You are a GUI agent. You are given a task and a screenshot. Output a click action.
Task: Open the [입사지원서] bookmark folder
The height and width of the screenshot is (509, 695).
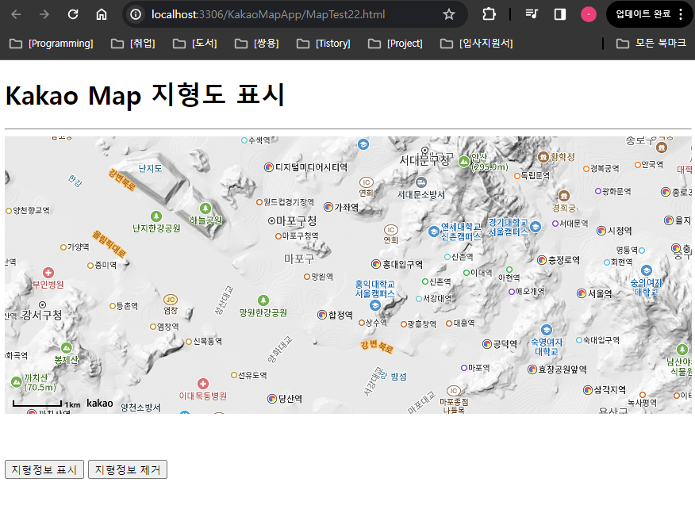point(477,44)
